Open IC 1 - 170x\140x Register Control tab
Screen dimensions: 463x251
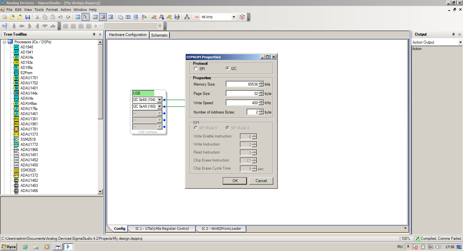pyautogui.click(x=162, y=229)
